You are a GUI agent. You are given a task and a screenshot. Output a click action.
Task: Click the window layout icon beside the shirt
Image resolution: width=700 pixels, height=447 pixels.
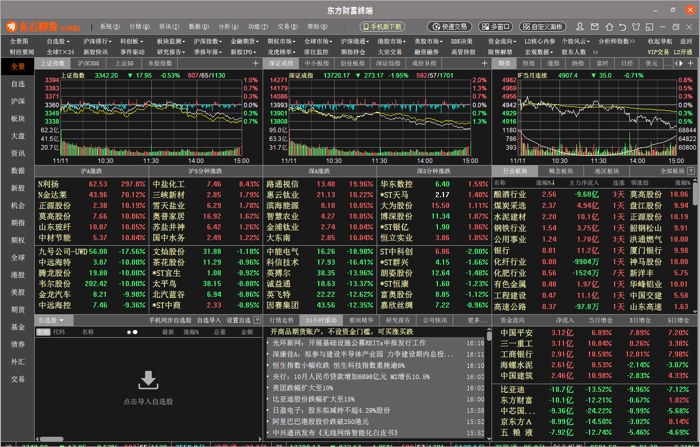[x=649, y=27]
